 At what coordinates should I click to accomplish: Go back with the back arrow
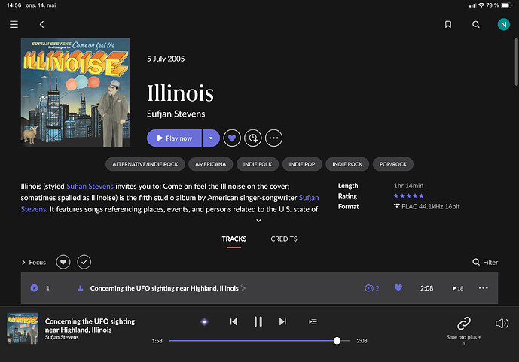tap(41, 25)
